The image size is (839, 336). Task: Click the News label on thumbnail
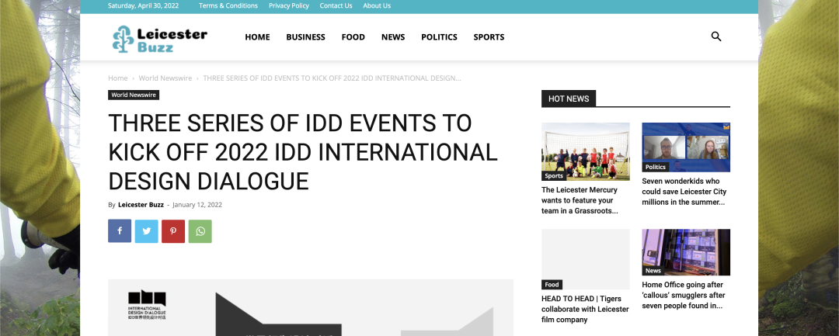653,271
